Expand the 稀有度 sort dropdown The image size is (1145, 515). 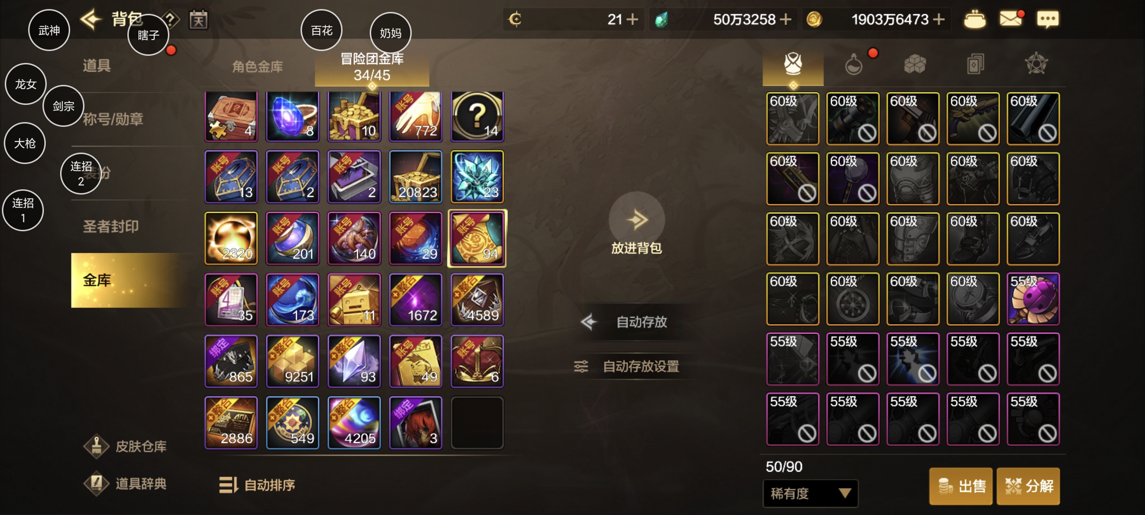(810, 493)
